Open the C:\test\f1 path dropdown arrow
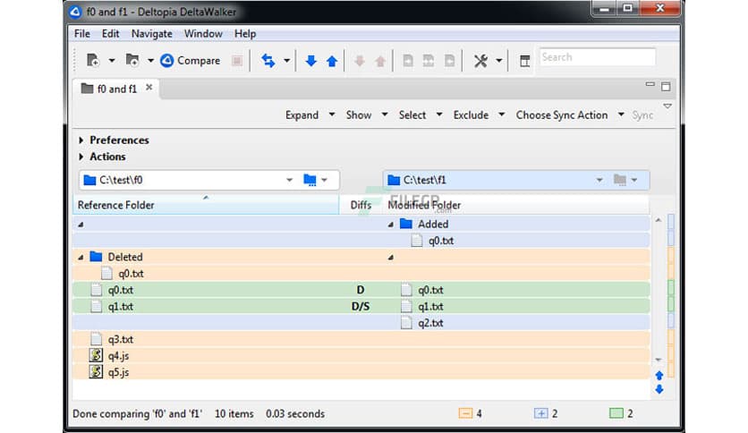The image size is (748, 433). pos(599,180)
